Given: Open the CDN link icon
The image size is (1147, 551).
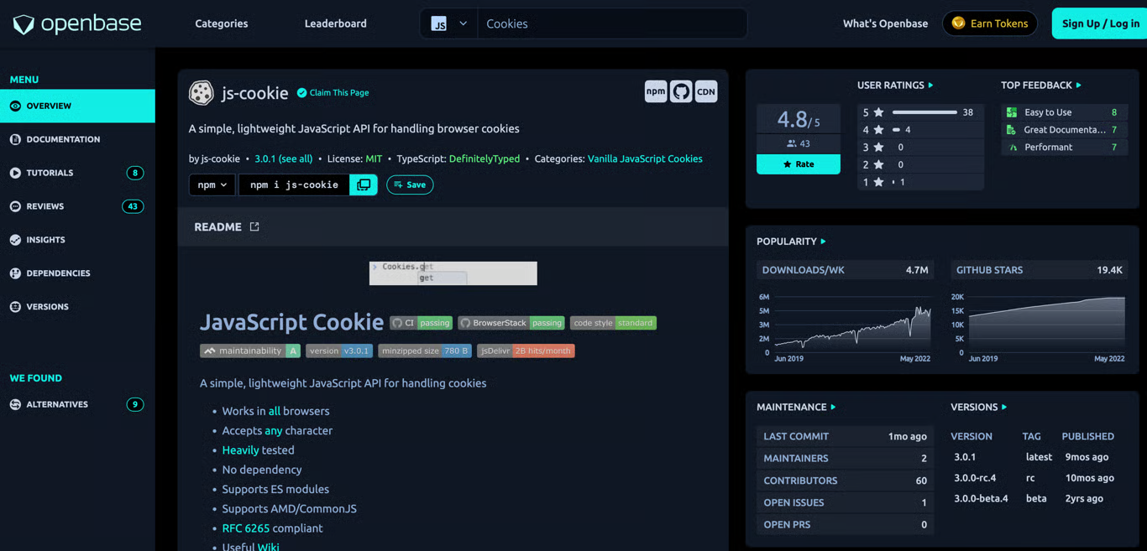Looking at the screenshot, I should click(706, 91).
